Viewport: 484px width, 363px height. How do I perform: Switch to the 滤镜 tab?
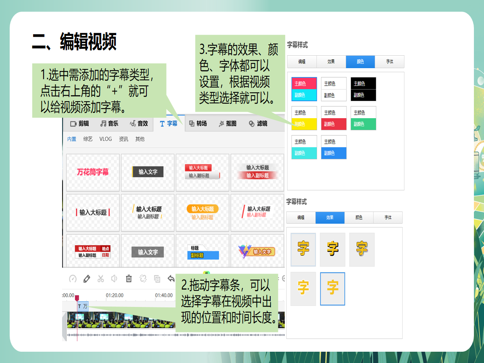click(258, 123)
